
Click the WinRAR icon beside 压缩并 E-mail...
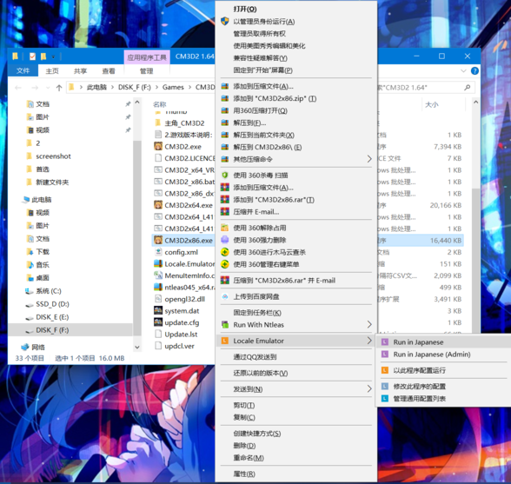click(x=224, y=211)
